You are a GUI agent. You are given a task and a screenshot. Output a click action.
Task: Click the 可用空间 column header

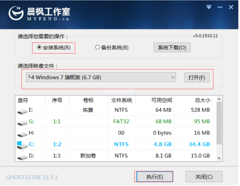161,100
